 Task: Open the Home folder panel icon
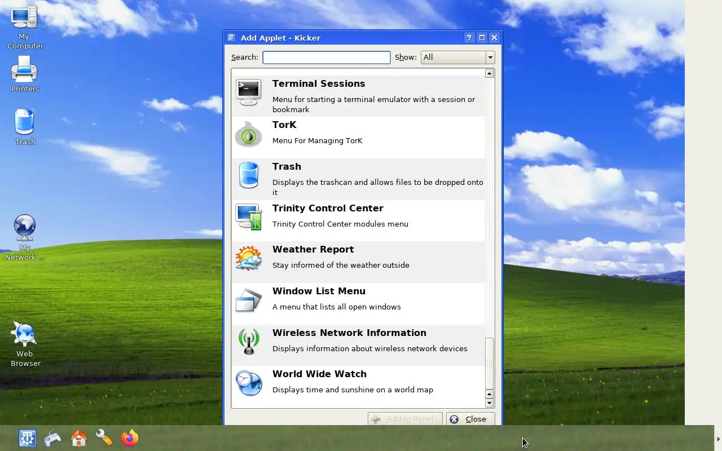coord(78,438)
